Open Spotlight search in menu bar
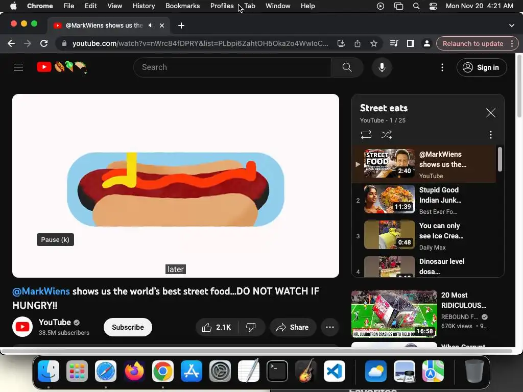Viewport: 523px width, 392px height. pyautogui.click(x=416, y=6)
